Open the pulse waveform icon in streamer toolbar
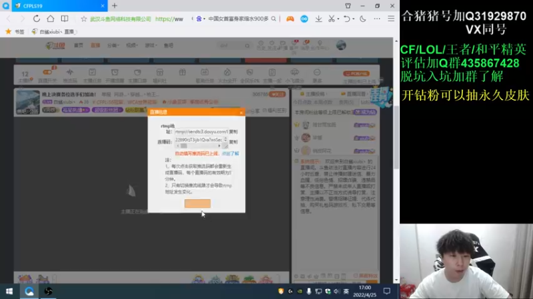 point(70,72)
